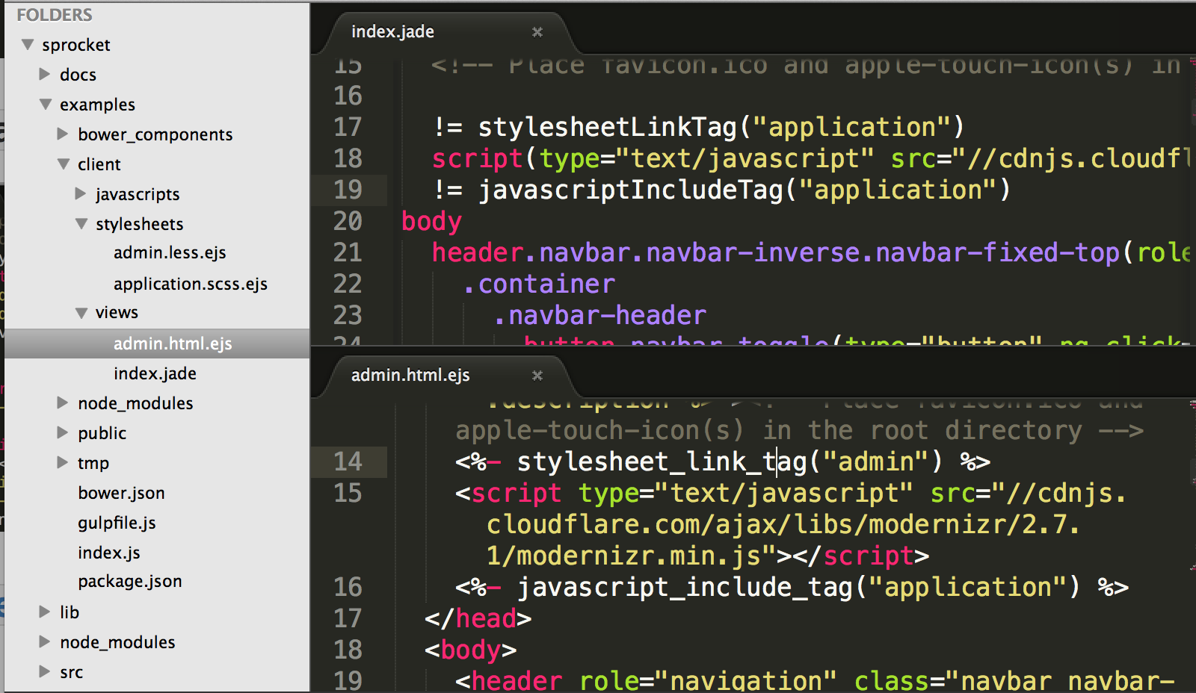Image resolution: width=1196 pixels, height=693 pixels.
Task: Click the FOLDERS sidebar heading
Action: [x=55, y=15]
